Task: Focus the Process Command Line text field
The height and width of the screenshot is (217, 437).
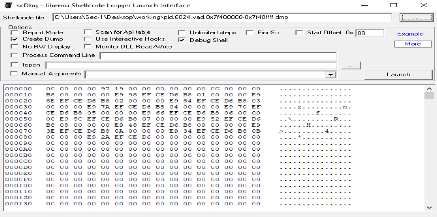Action: (x=218, y=56)
